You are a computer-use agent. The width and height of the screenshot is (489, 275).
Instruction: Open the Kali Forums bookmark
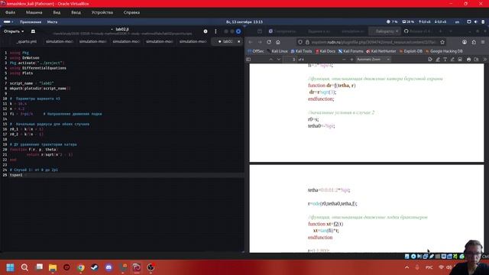[x=351, y=51]
